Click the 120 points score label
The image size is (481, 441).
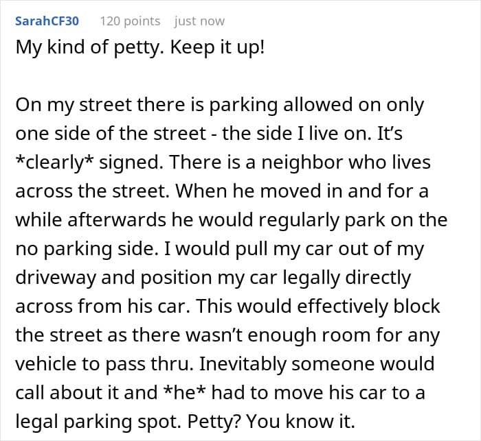click(130, 21)
